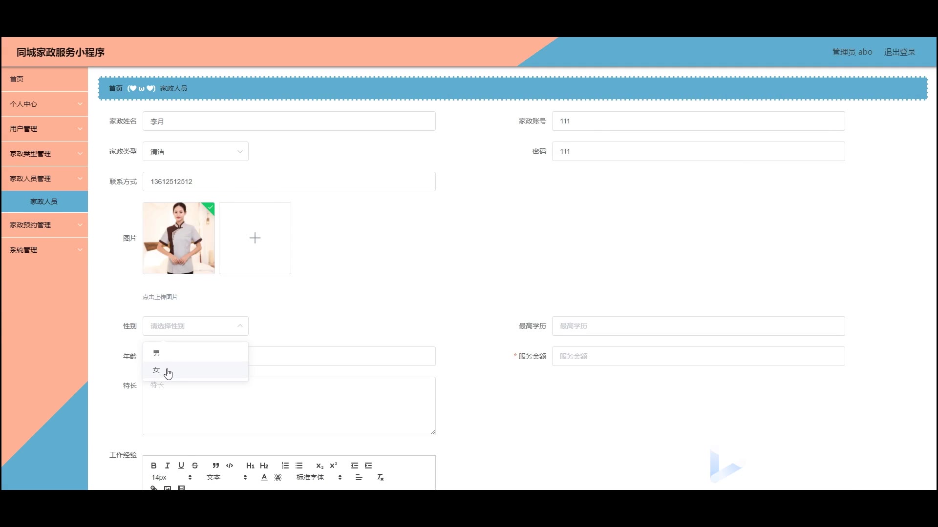
Task: Open the 家政类型 dropdown showing 清洁
Action: point(195,152)
